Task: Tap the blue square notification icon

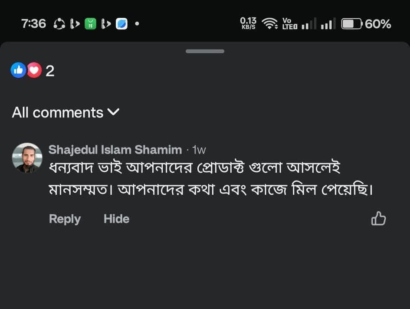Action: point(121,24)
